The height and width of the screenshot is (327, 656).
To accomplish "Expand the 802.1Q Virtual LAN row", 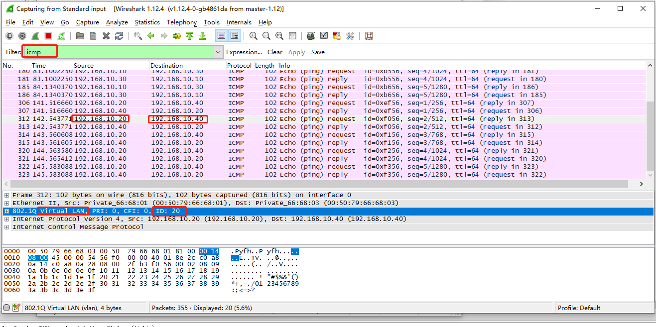I will click(6, 211).
